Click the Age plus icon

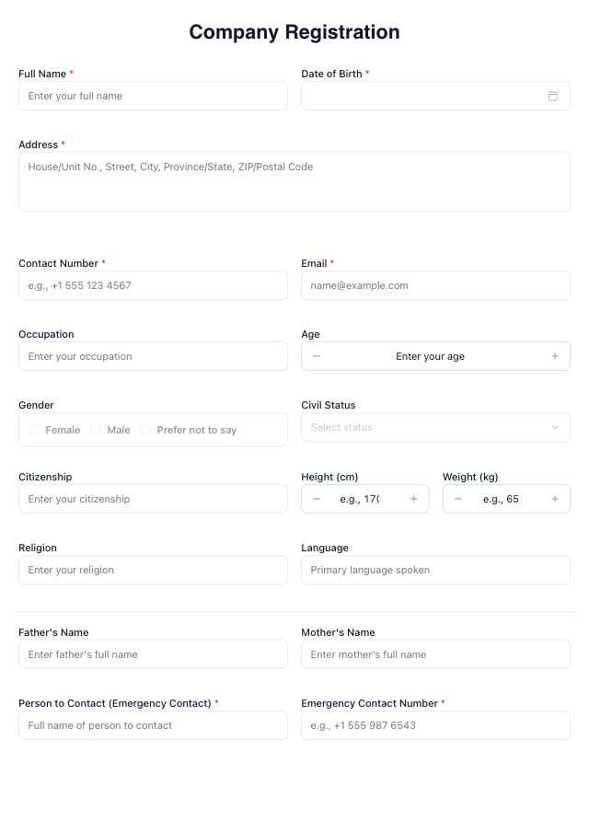[x=555, y=356]
